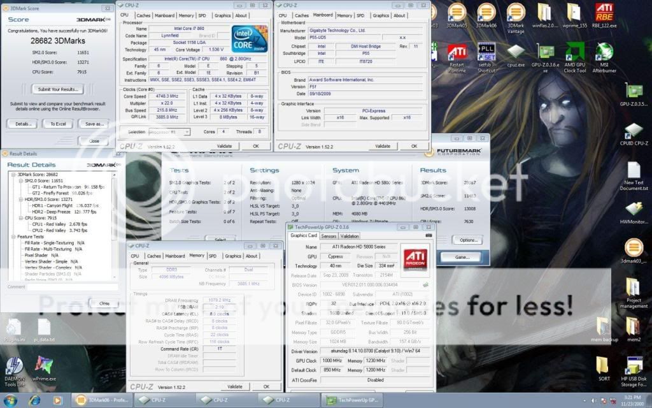The height and width of the screenshot is (408, 652).
Task: Launch Internet Explorer from the taskbar
Action: [34, 400]
